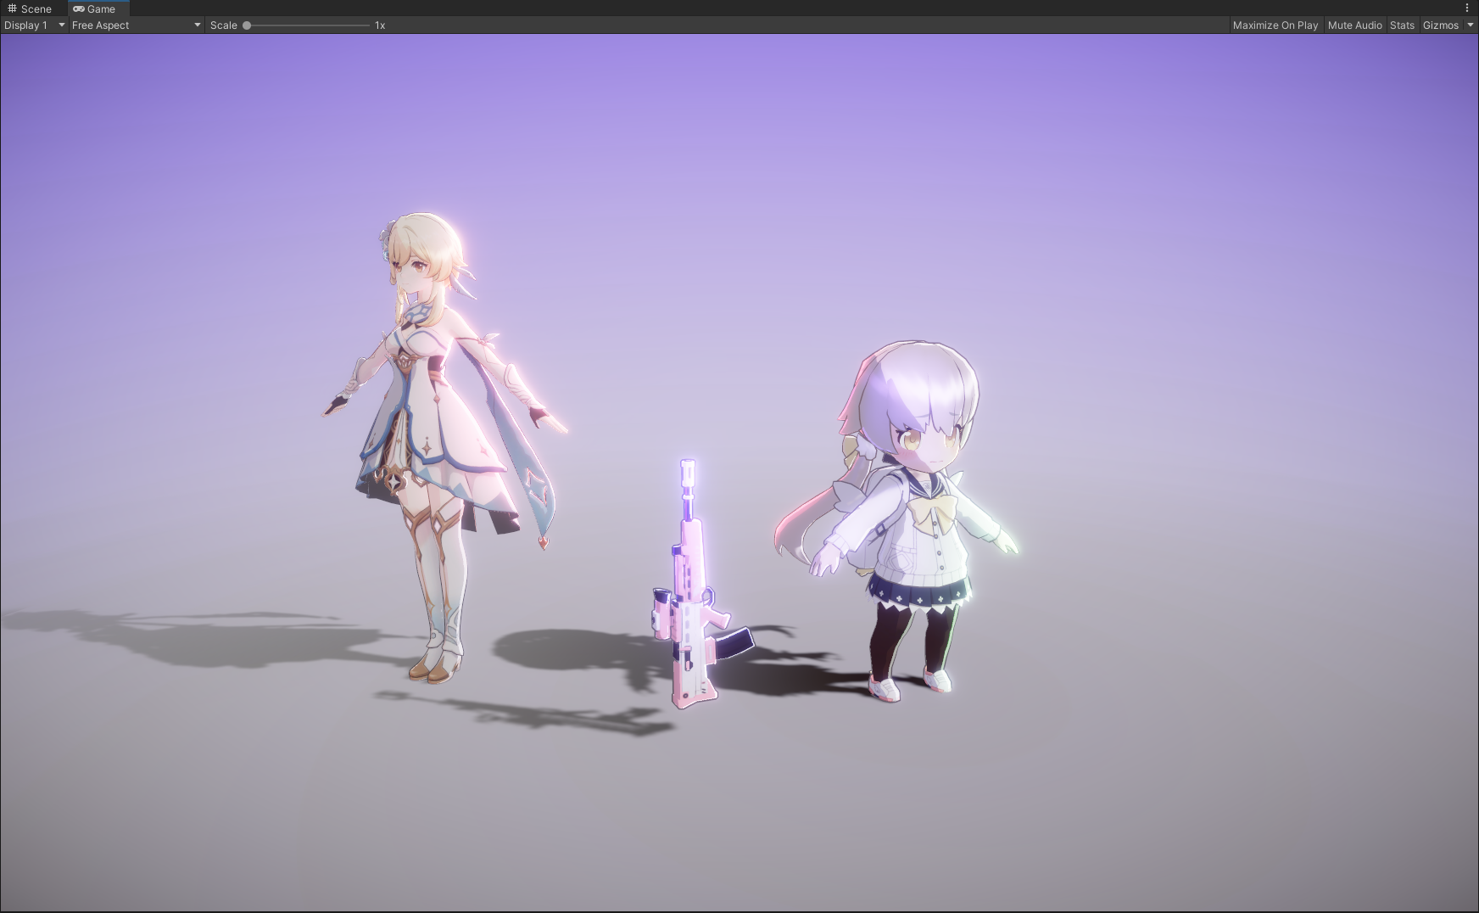Screen dimensions: 1479x913
Task: Toggle Maximize On Play
Action: (x=1275, y=25)
